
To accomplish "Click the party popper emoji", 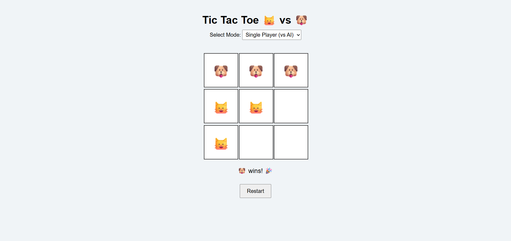I will coord(269,171).
